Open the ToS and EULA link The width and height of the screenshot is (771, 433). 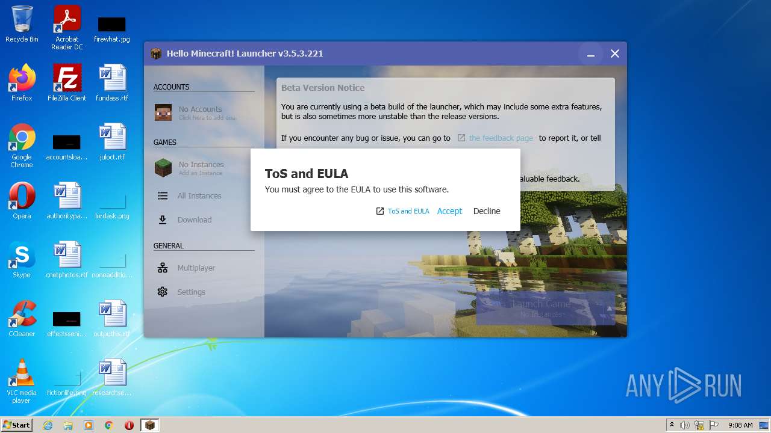(408, 211)
